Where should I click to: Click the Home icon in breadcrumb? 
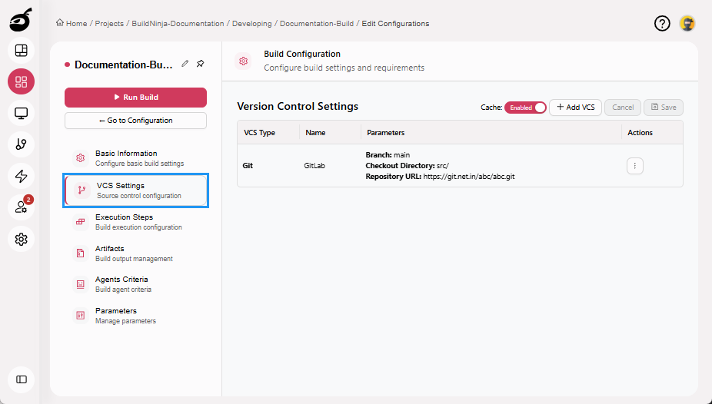tap(60, 23)
